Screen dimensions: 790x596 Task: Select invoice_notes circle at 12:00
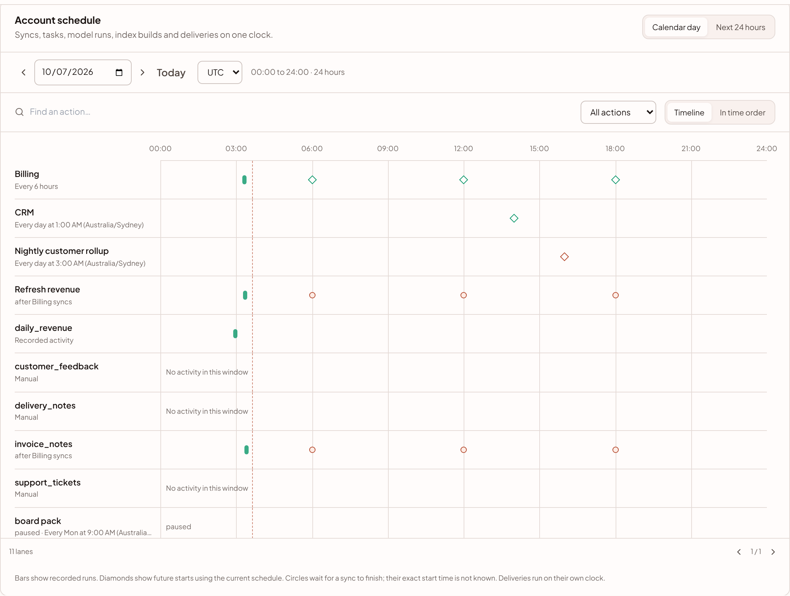tap(464, 450)
